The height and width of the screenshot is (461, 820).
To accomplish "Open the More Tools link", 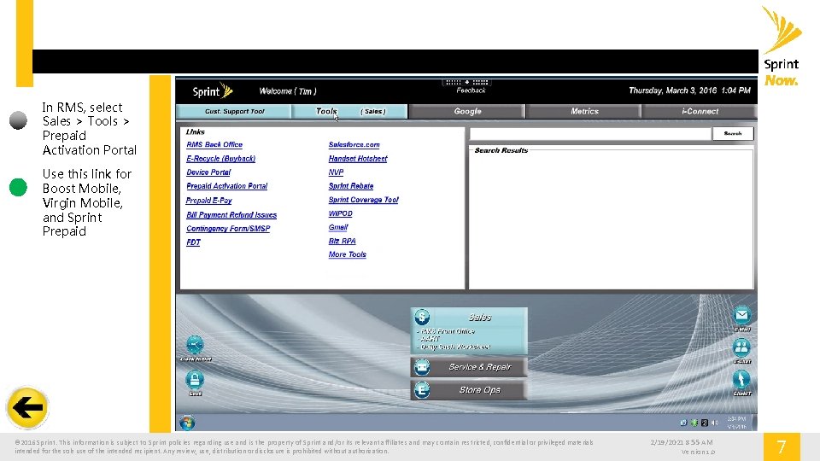I will (348, 254).
